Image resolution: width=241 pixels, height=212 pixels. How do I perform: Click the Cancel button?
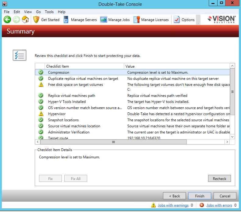pos(225,196)
